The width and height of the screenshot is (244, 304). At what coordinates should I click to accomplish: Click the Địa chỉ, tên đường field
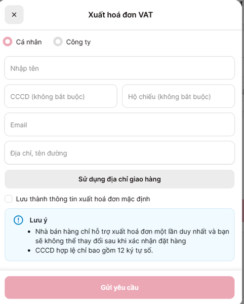(119, 153)
